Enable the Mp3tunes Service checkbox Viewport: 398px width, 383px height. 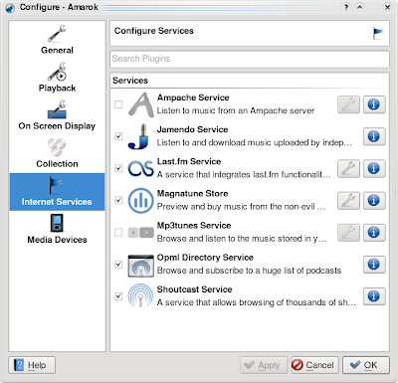[118, 233]
